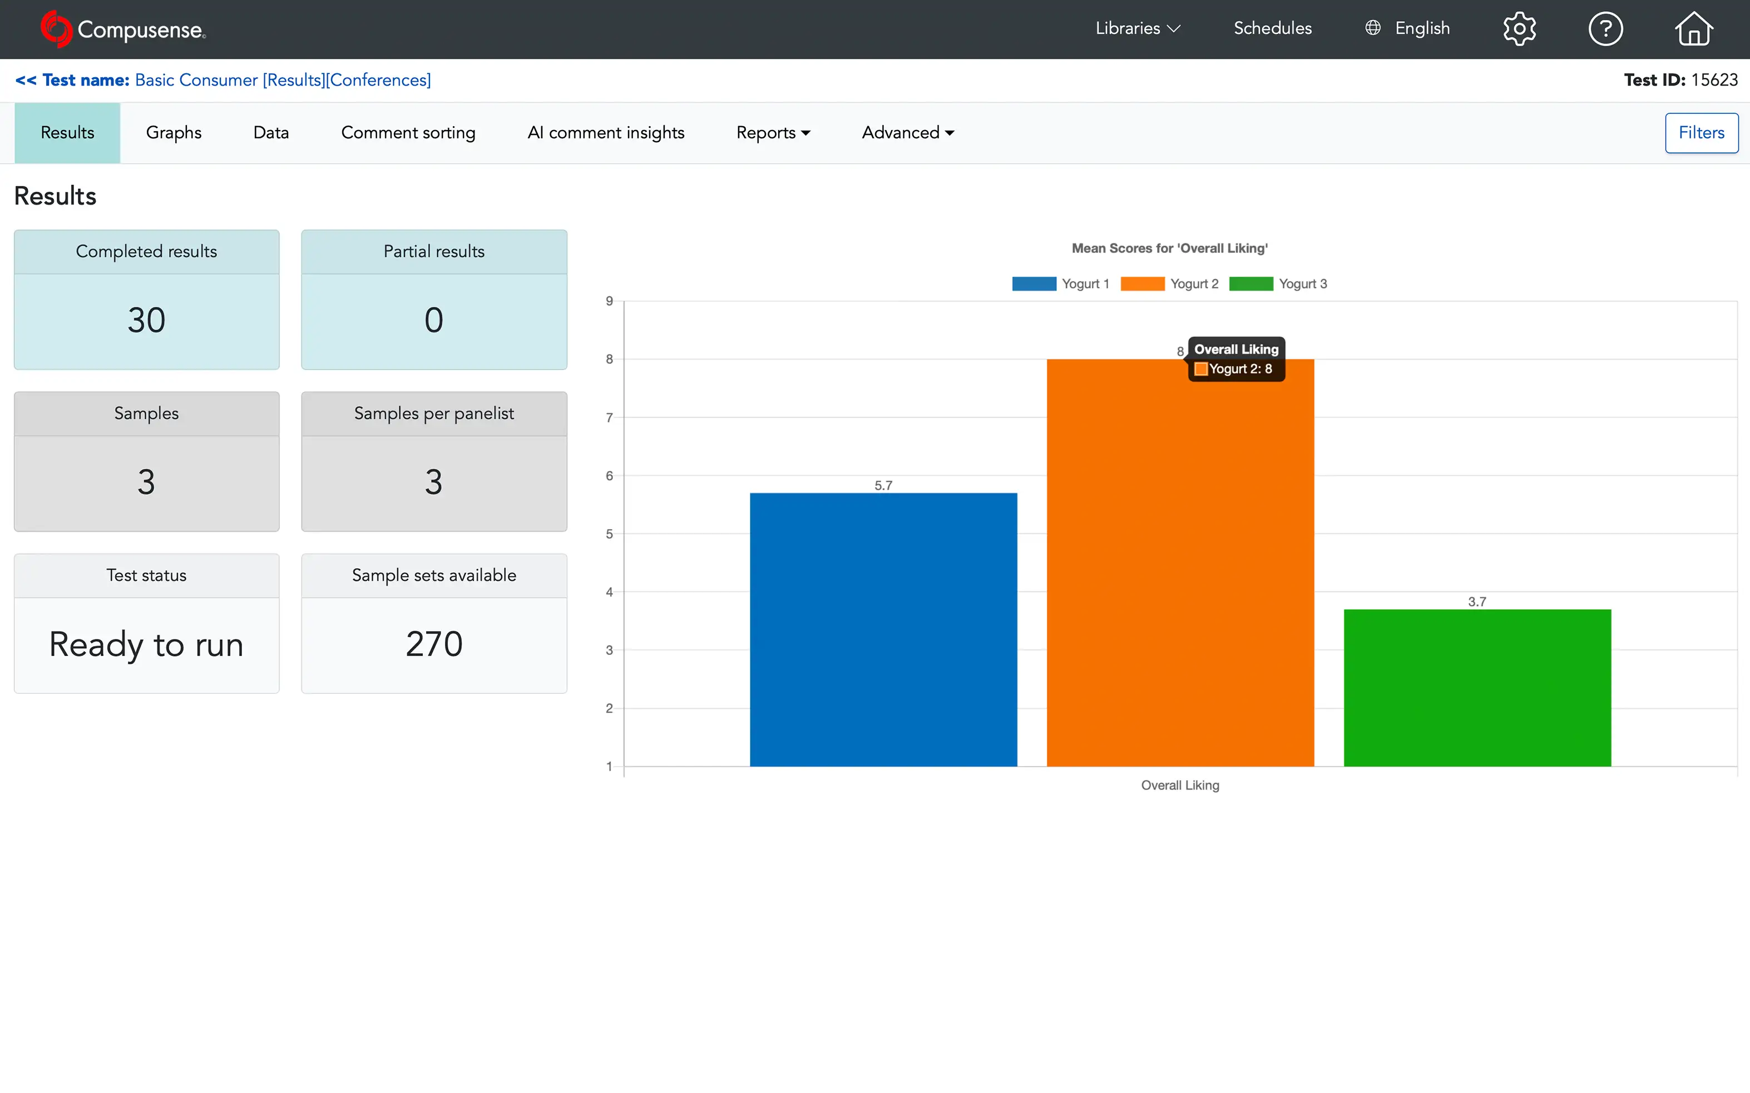
Task: Click the Filters button
Action: coord(1701,133)
